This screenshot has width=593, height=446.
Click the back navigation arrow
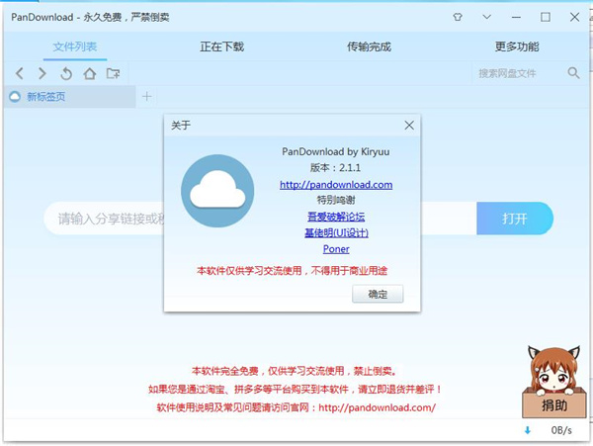pyautogui.click(x=19, y=73)
